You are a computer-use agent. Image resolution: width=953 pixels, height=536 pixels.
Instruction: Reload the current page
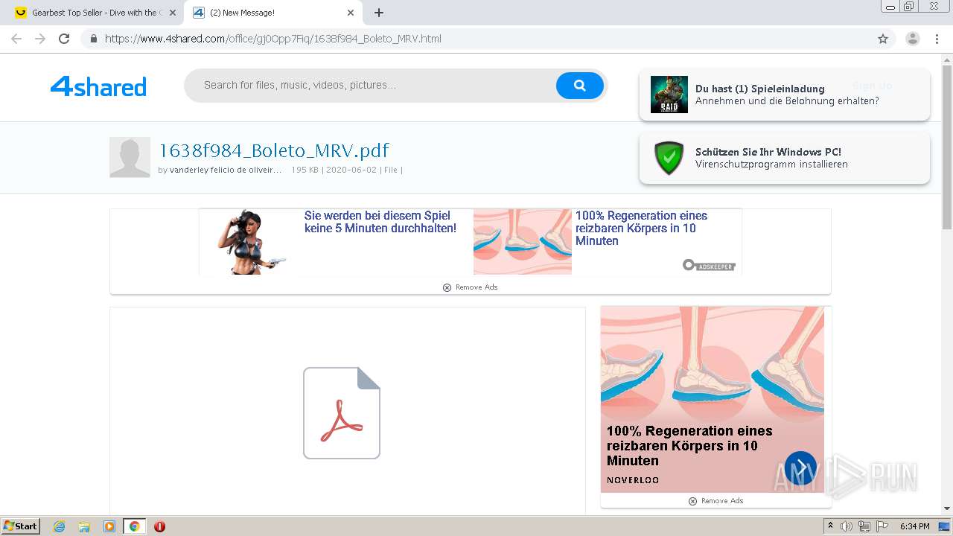click(64, 39)
